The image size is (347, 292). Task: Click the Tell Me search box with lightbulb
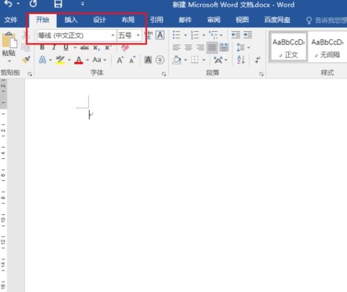point(326,20)
